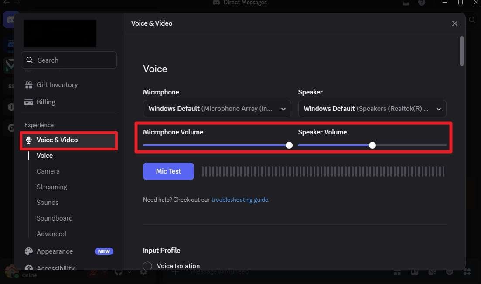
Task: Go to Camera subsection
Action: tap(48, 171)
